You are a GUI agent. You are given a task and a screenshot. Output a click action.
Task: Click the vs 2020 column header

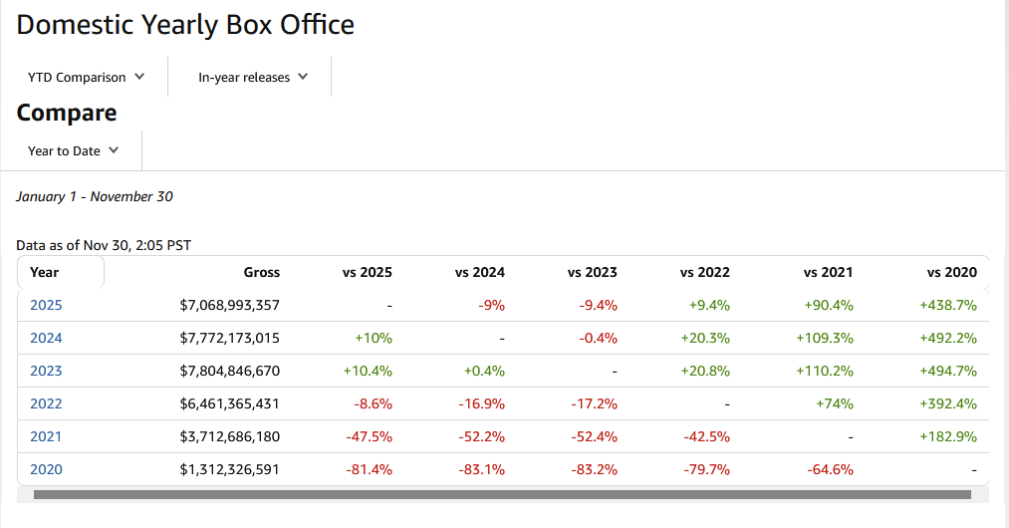pos(951,272)
